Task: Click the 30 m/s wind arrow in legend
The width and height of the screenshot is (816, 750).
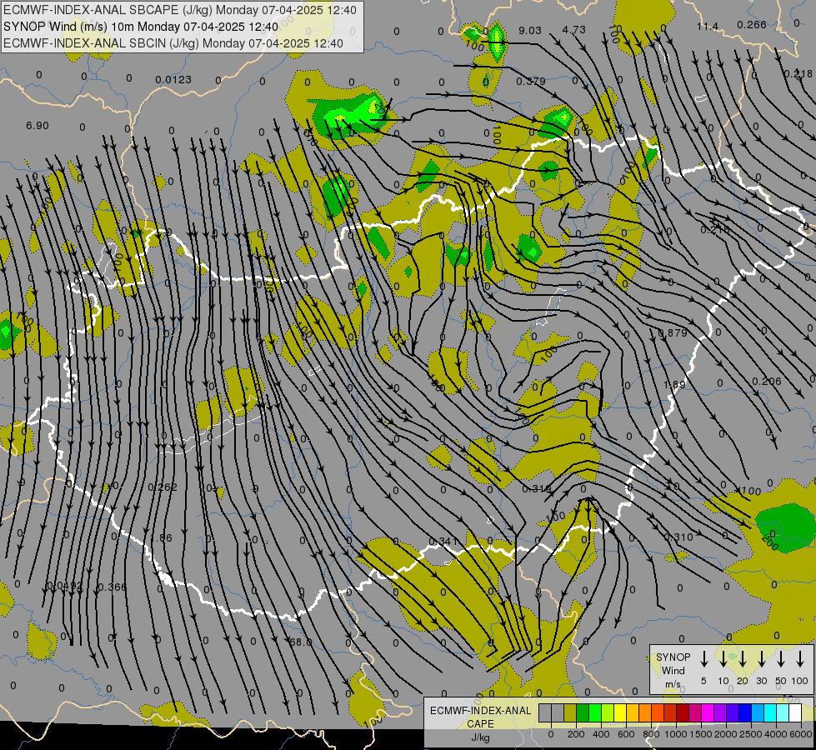Action: (x=762, y=659)
